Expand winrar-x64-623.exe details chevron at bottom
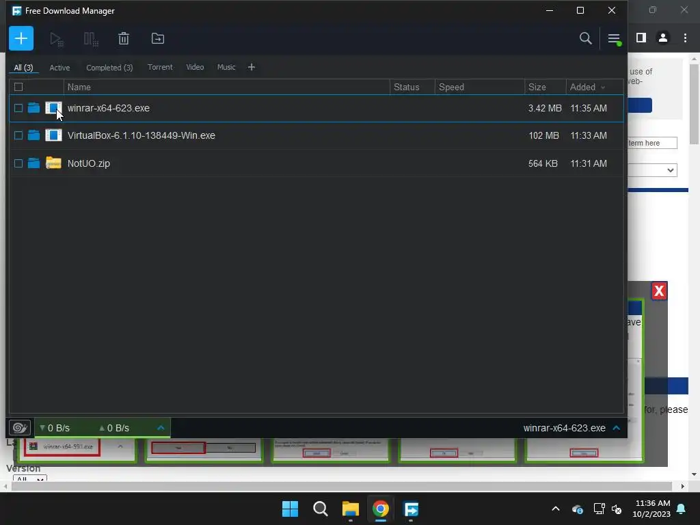This screenshot has height=525, width=700. 616,428
